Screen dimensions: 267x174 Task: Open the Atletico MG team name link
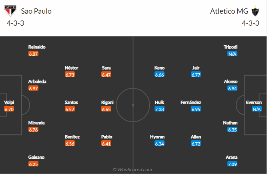click(x=229, y=11)
